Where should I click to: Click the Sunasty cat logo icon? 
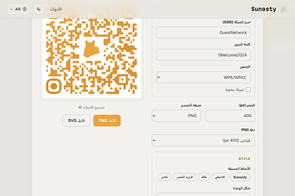(x=283, y=9)
